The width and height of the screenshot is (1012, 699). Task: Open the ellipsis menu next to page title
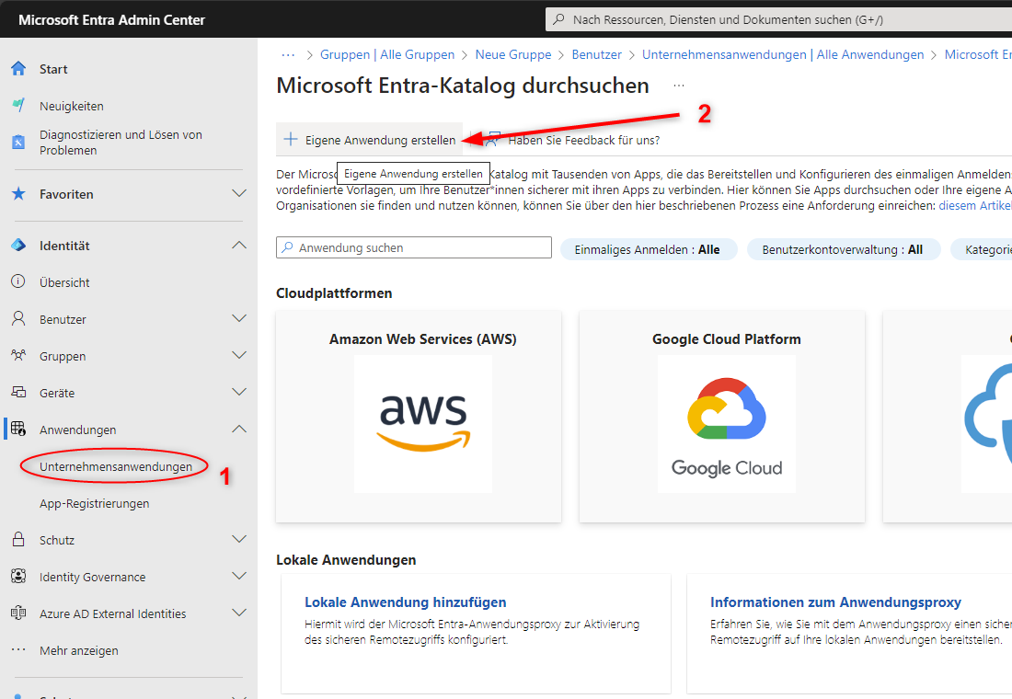[679, 86]
